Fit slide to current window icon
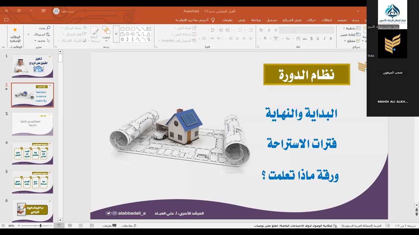 [x=3, y=226]
